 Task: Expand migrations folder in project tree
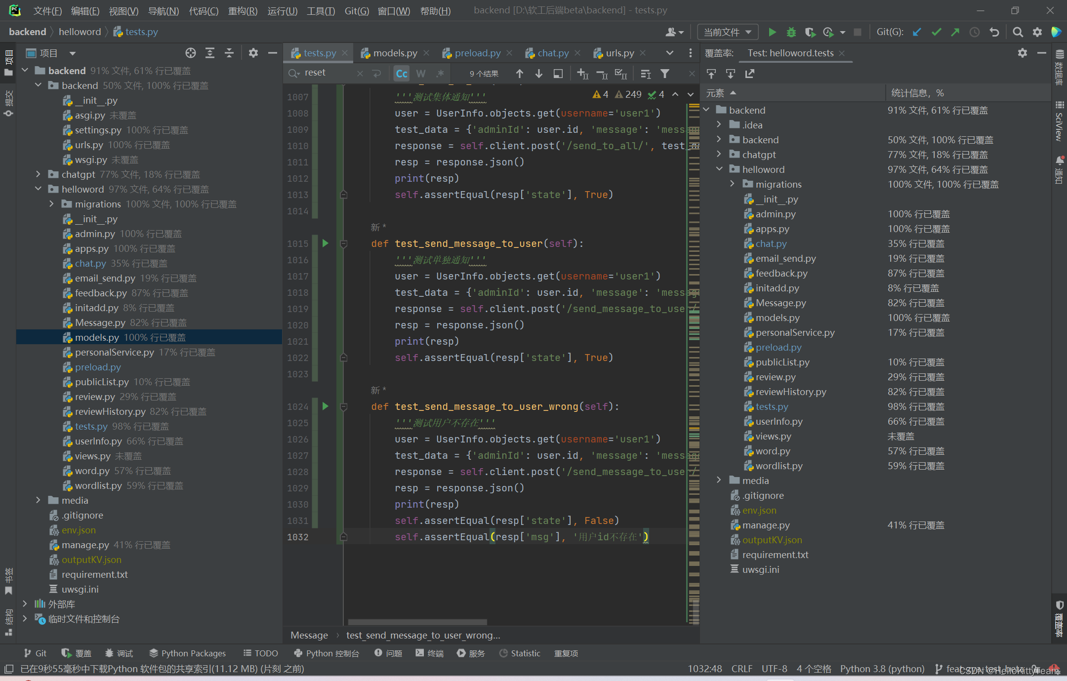[51, 203]
